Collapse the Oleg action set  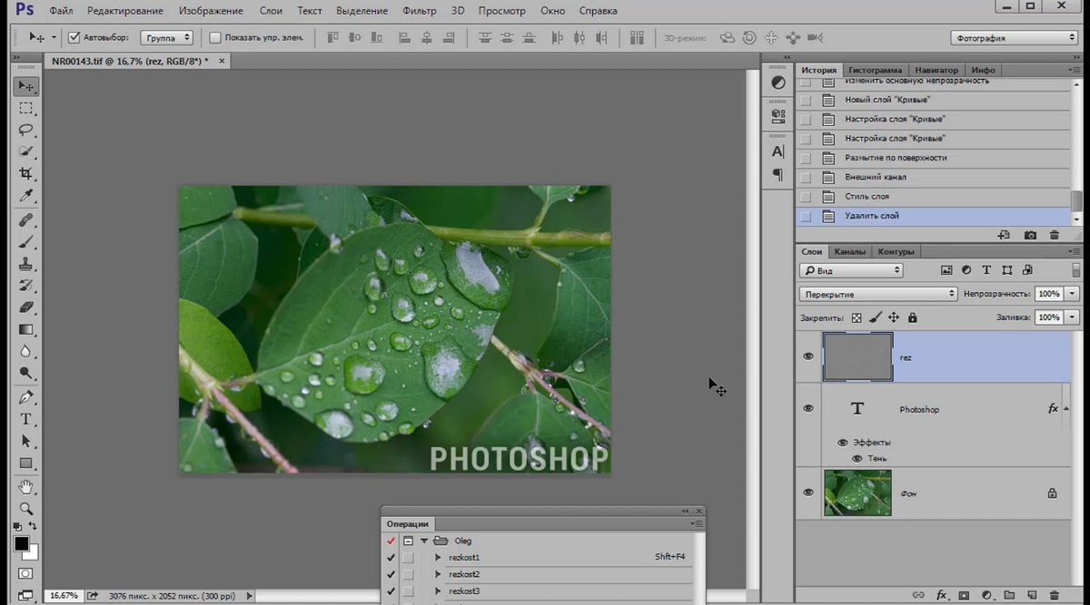point(423,541)
